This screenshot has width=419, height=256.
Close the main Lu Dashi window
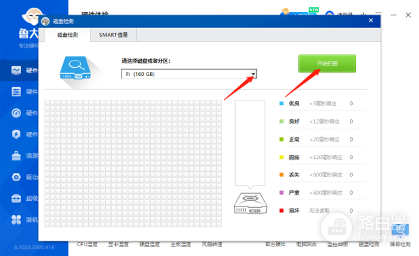coord(408,15)
